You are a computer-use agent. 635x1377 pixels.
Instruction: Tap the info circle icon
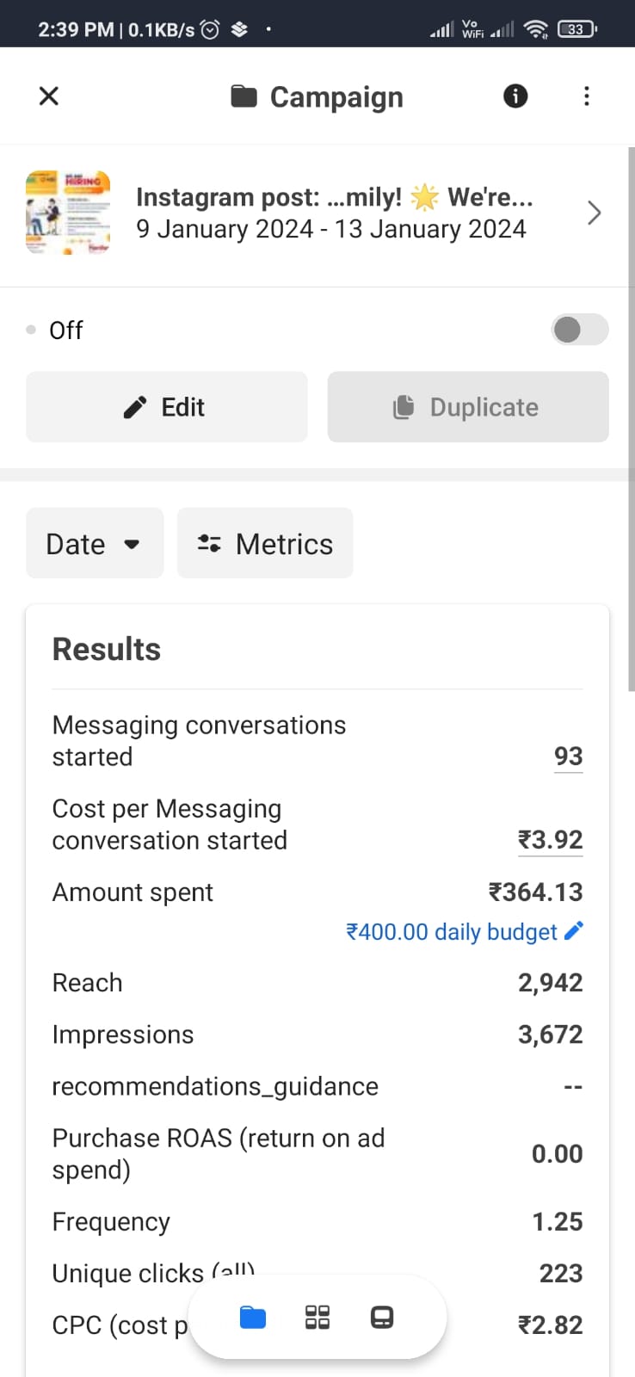[515, 96]
